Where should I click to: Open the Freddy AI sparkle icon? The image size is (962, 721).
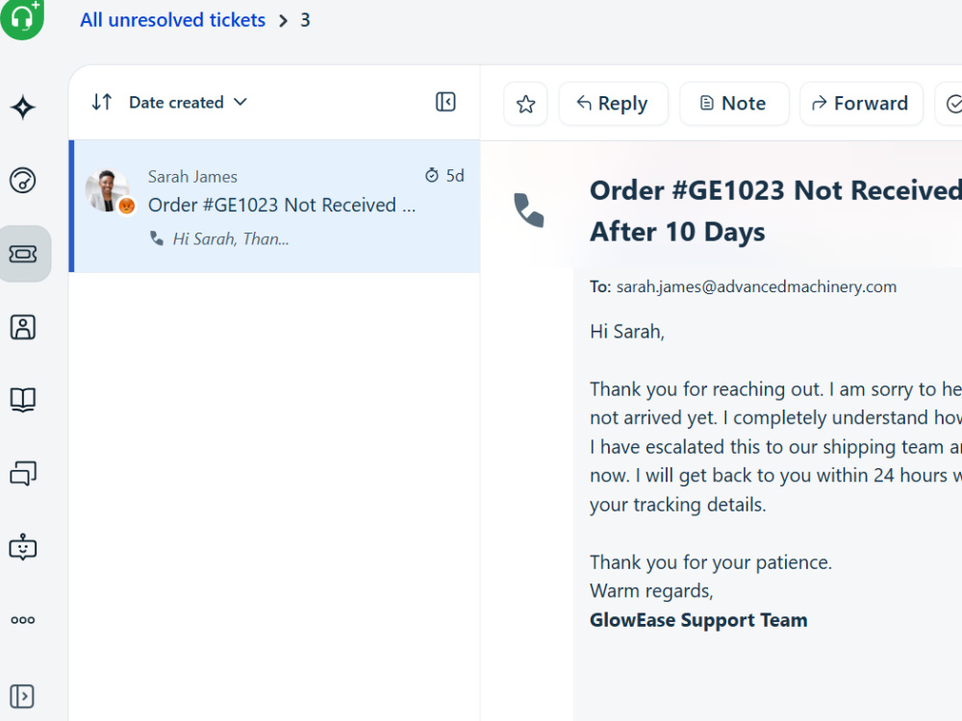[23, 108]
